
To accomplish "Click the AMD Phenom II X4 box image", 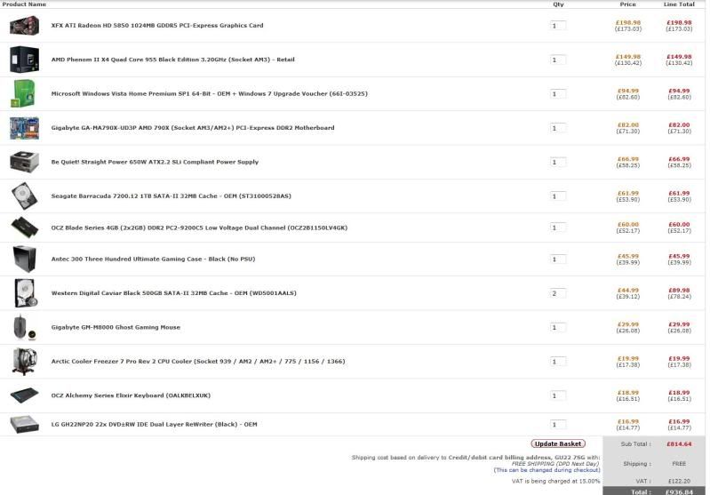I will pyautogui.click(x=24, y=60).
